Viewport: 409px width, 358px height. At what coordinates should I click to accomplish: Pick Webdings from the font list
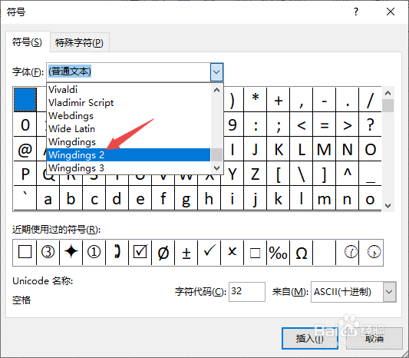point(128,116)
